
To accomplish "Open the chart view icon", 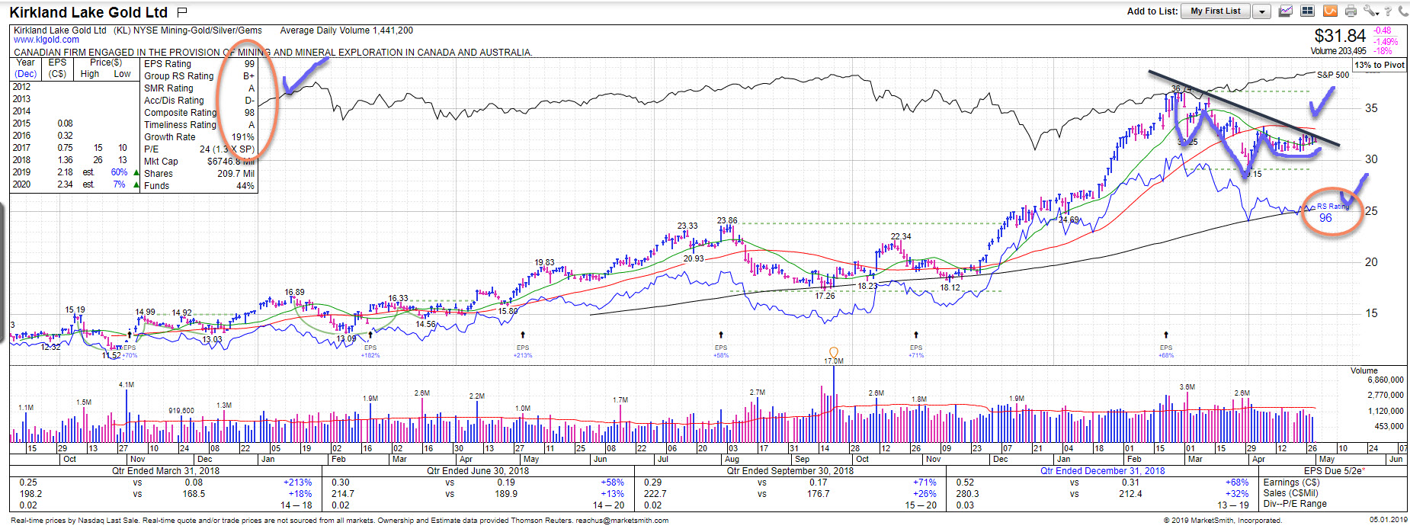I will point(1286,11).
